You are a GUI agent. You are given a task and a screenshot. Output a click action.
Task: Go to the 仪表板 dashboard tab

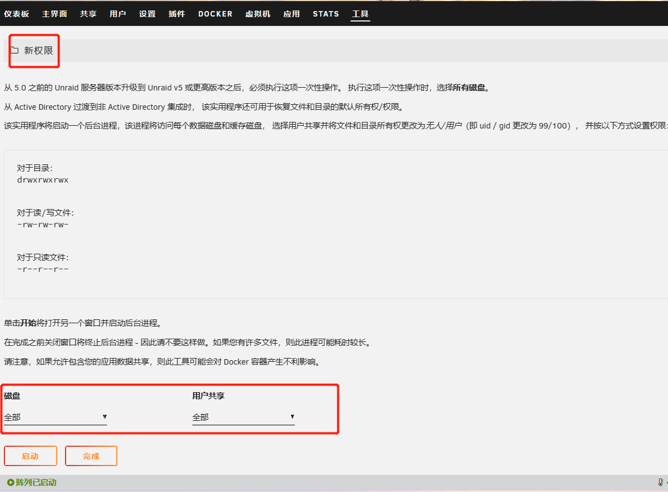17,14
